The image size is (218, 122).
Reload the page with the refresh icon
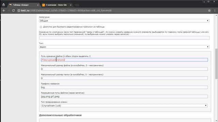click(x=13, y=11)
